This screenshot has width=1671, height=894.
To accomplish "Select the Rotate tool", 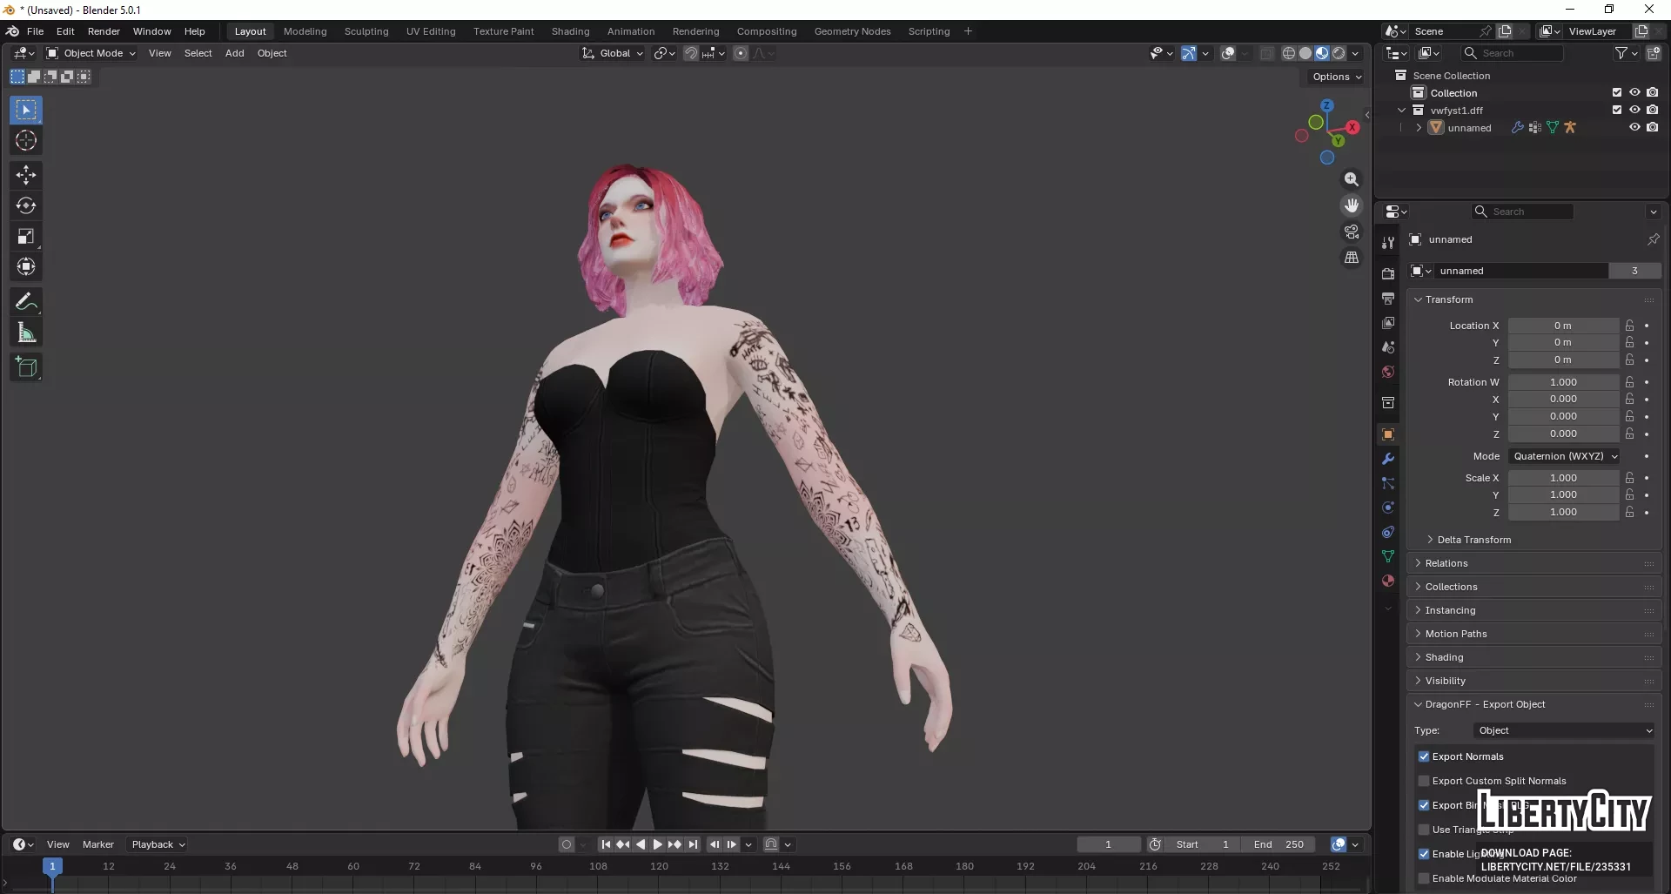I will 26,206.
